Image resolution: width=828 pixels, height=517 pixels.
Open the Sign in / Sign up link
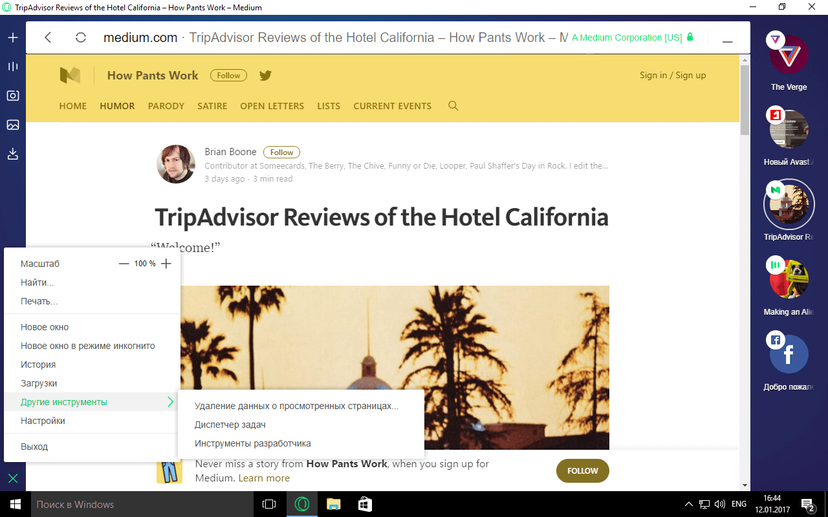[x=673, y=75]
